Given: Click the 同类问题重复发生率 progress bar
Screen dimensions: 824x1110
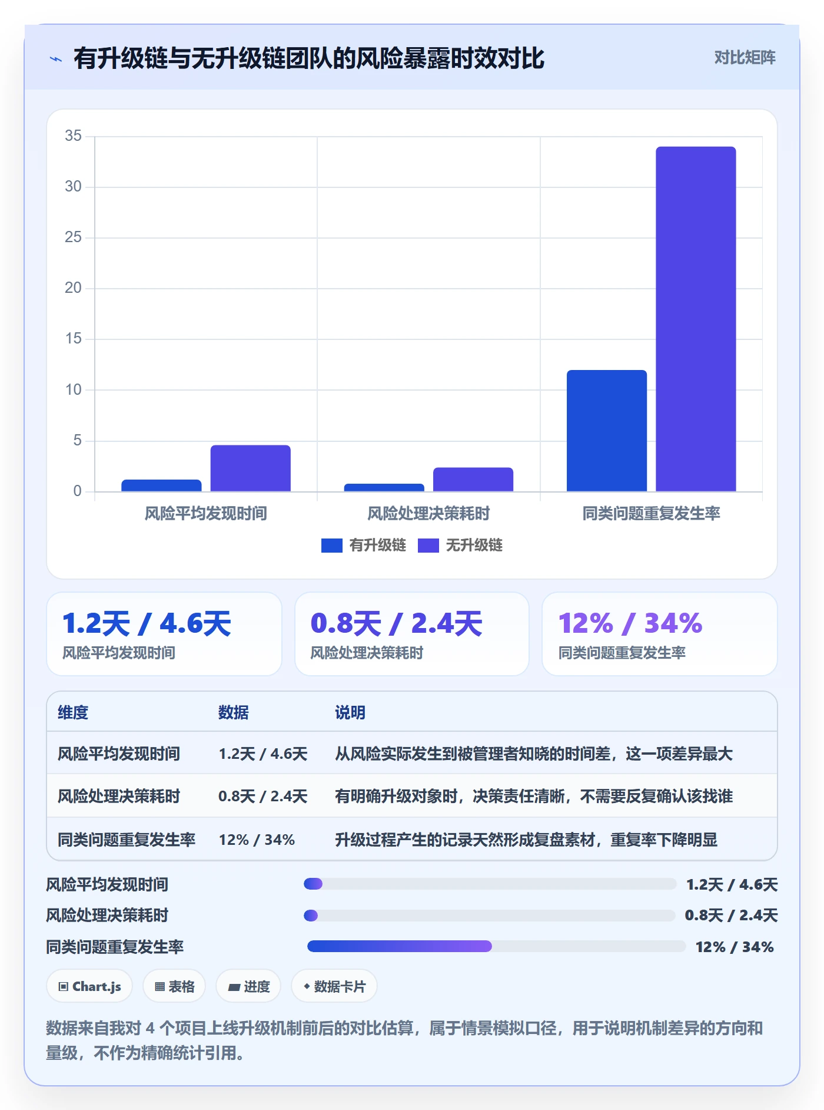Looking at the screenshot, I should coord(497,946).
